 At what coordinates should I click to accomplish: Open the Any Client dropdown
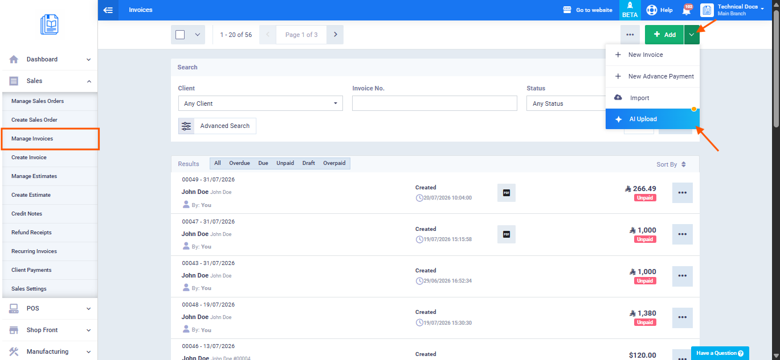click(260, 104)
